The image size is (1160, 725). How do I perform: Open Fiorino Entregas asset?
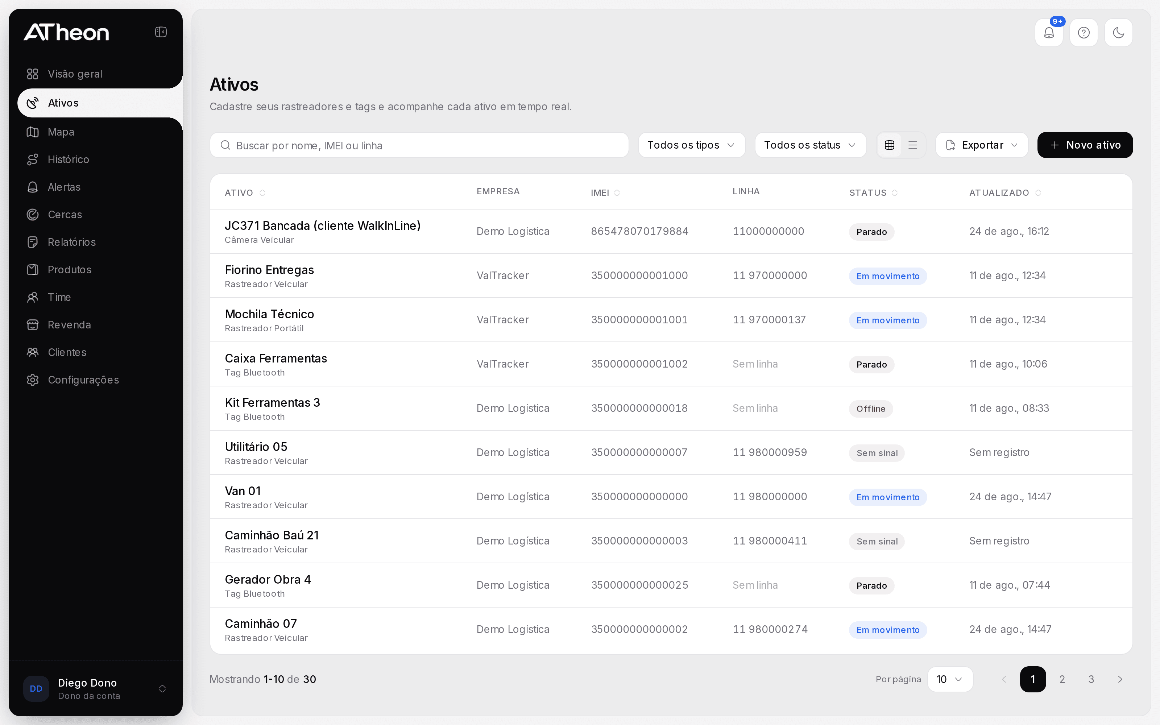(x=671, y=276)
